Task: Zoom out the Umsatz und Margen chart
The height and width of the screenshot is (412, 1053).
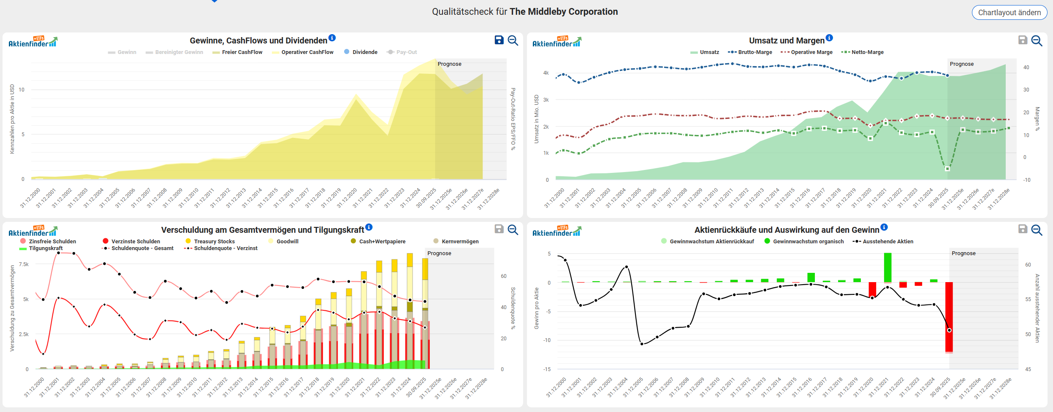Action: [x=1037, y=40]
